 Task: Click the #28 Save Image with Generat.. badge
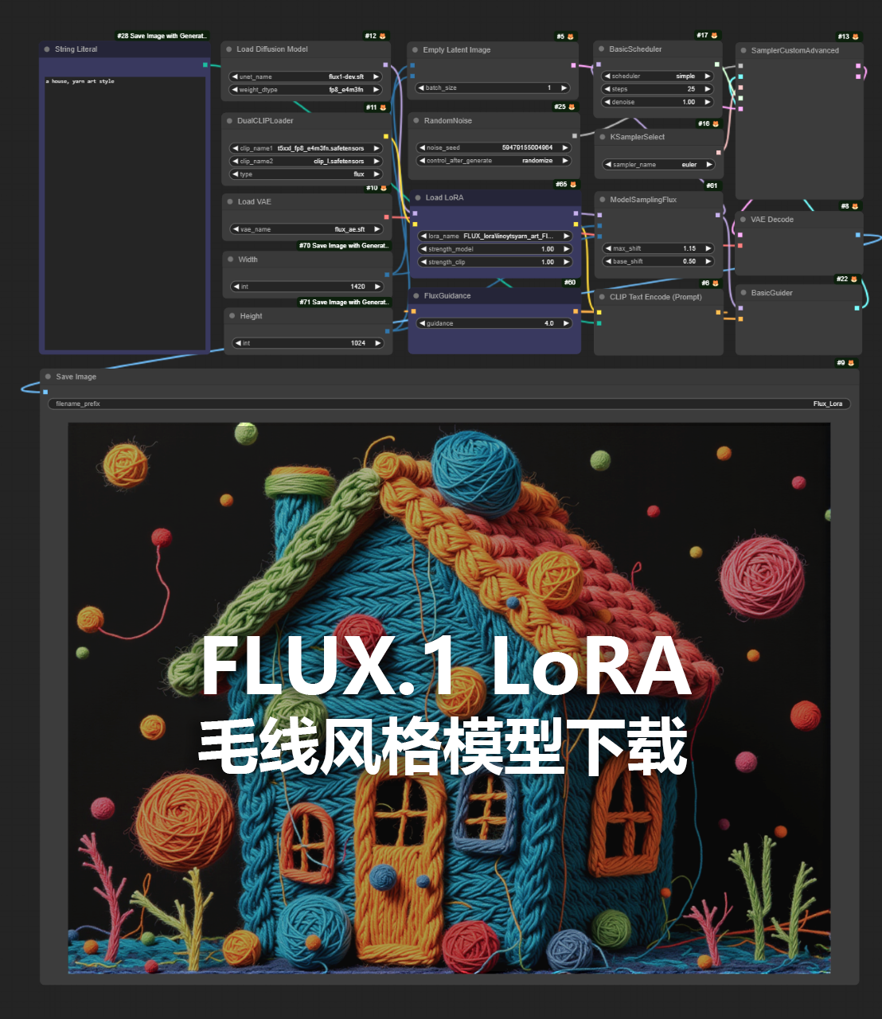coord(162,36)
